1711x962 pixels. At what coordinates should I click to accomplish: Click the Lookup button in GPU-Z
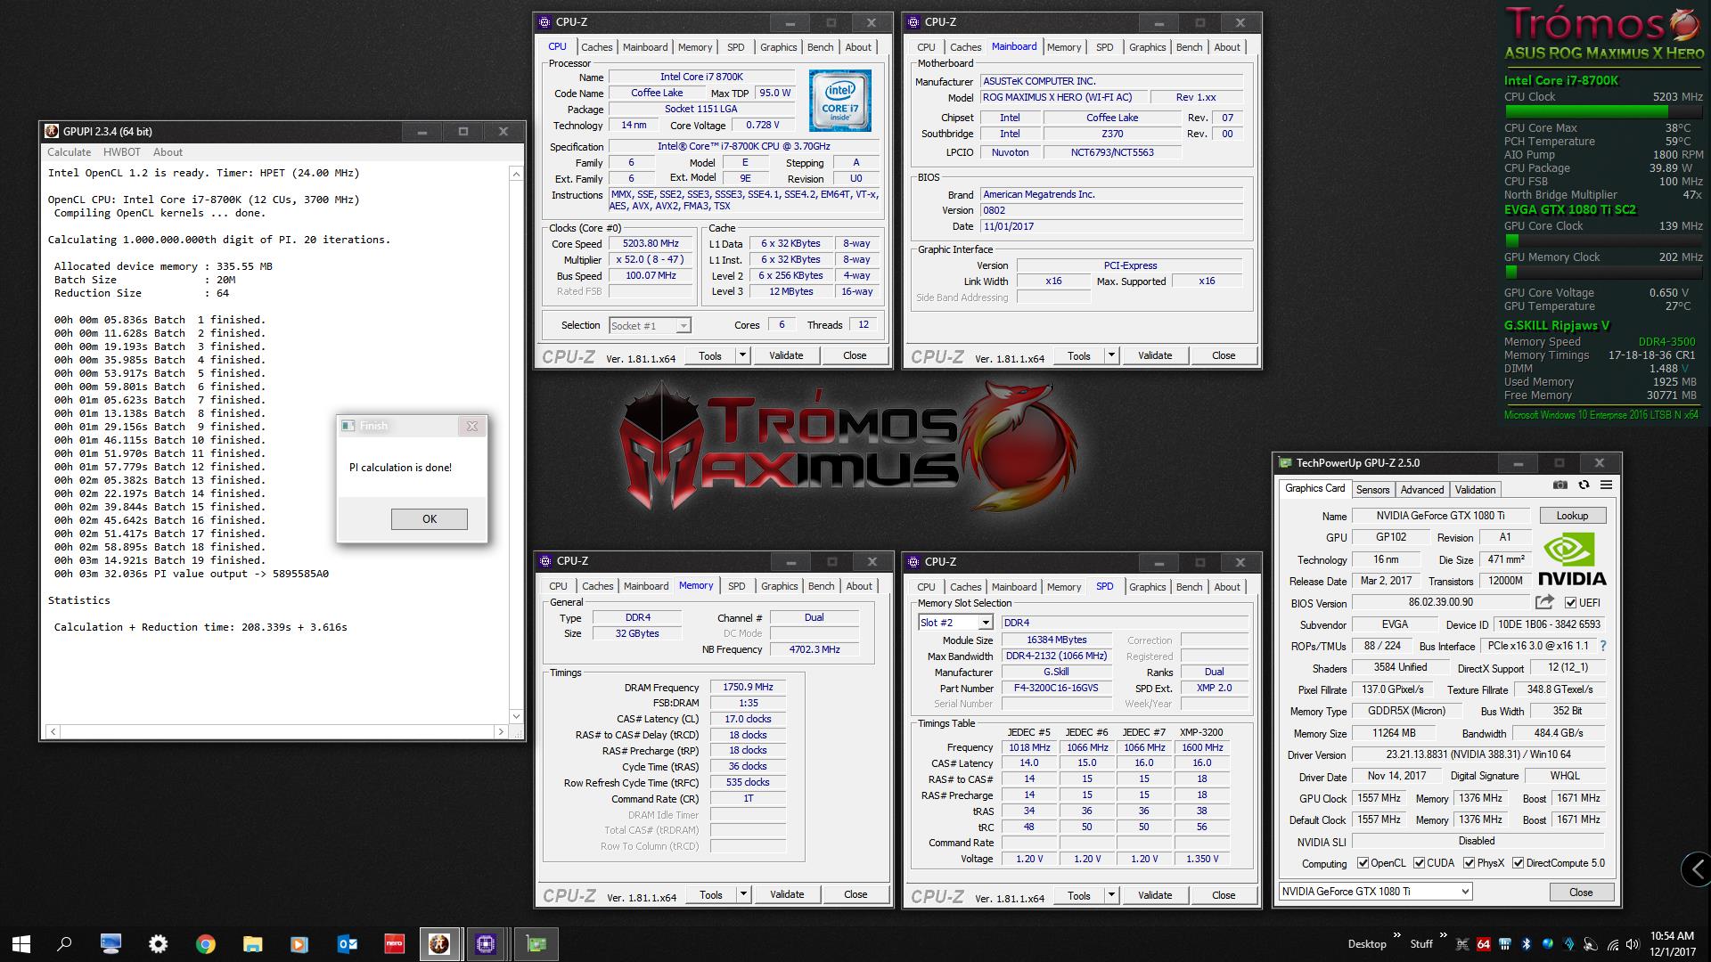1572,516
